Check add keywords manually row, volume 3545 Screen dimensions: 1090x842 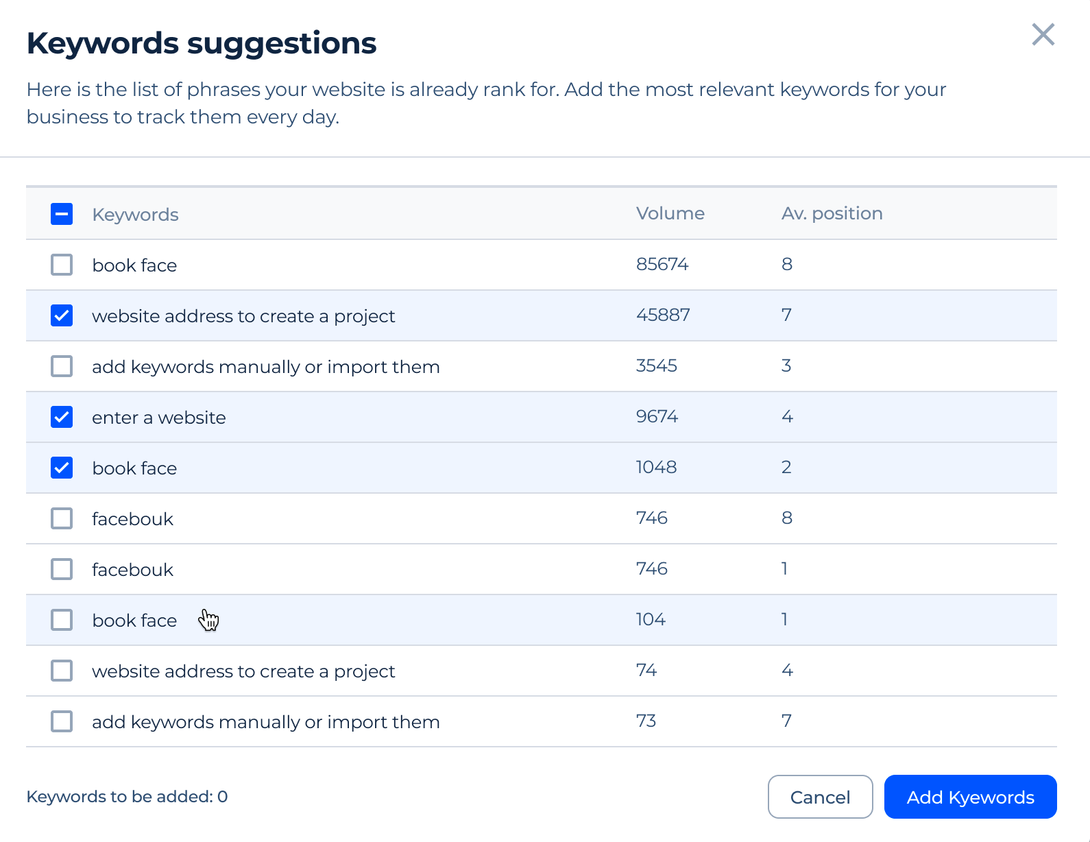(x=62, y=366)
